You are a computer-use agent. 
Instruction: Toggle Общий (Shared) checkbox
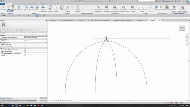pyautogui.click(x=25, y=55)
